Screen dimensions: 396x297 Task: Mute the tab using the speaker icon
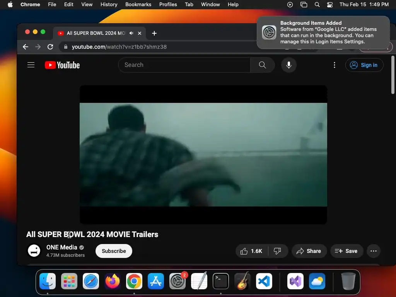tap(131, 33)
